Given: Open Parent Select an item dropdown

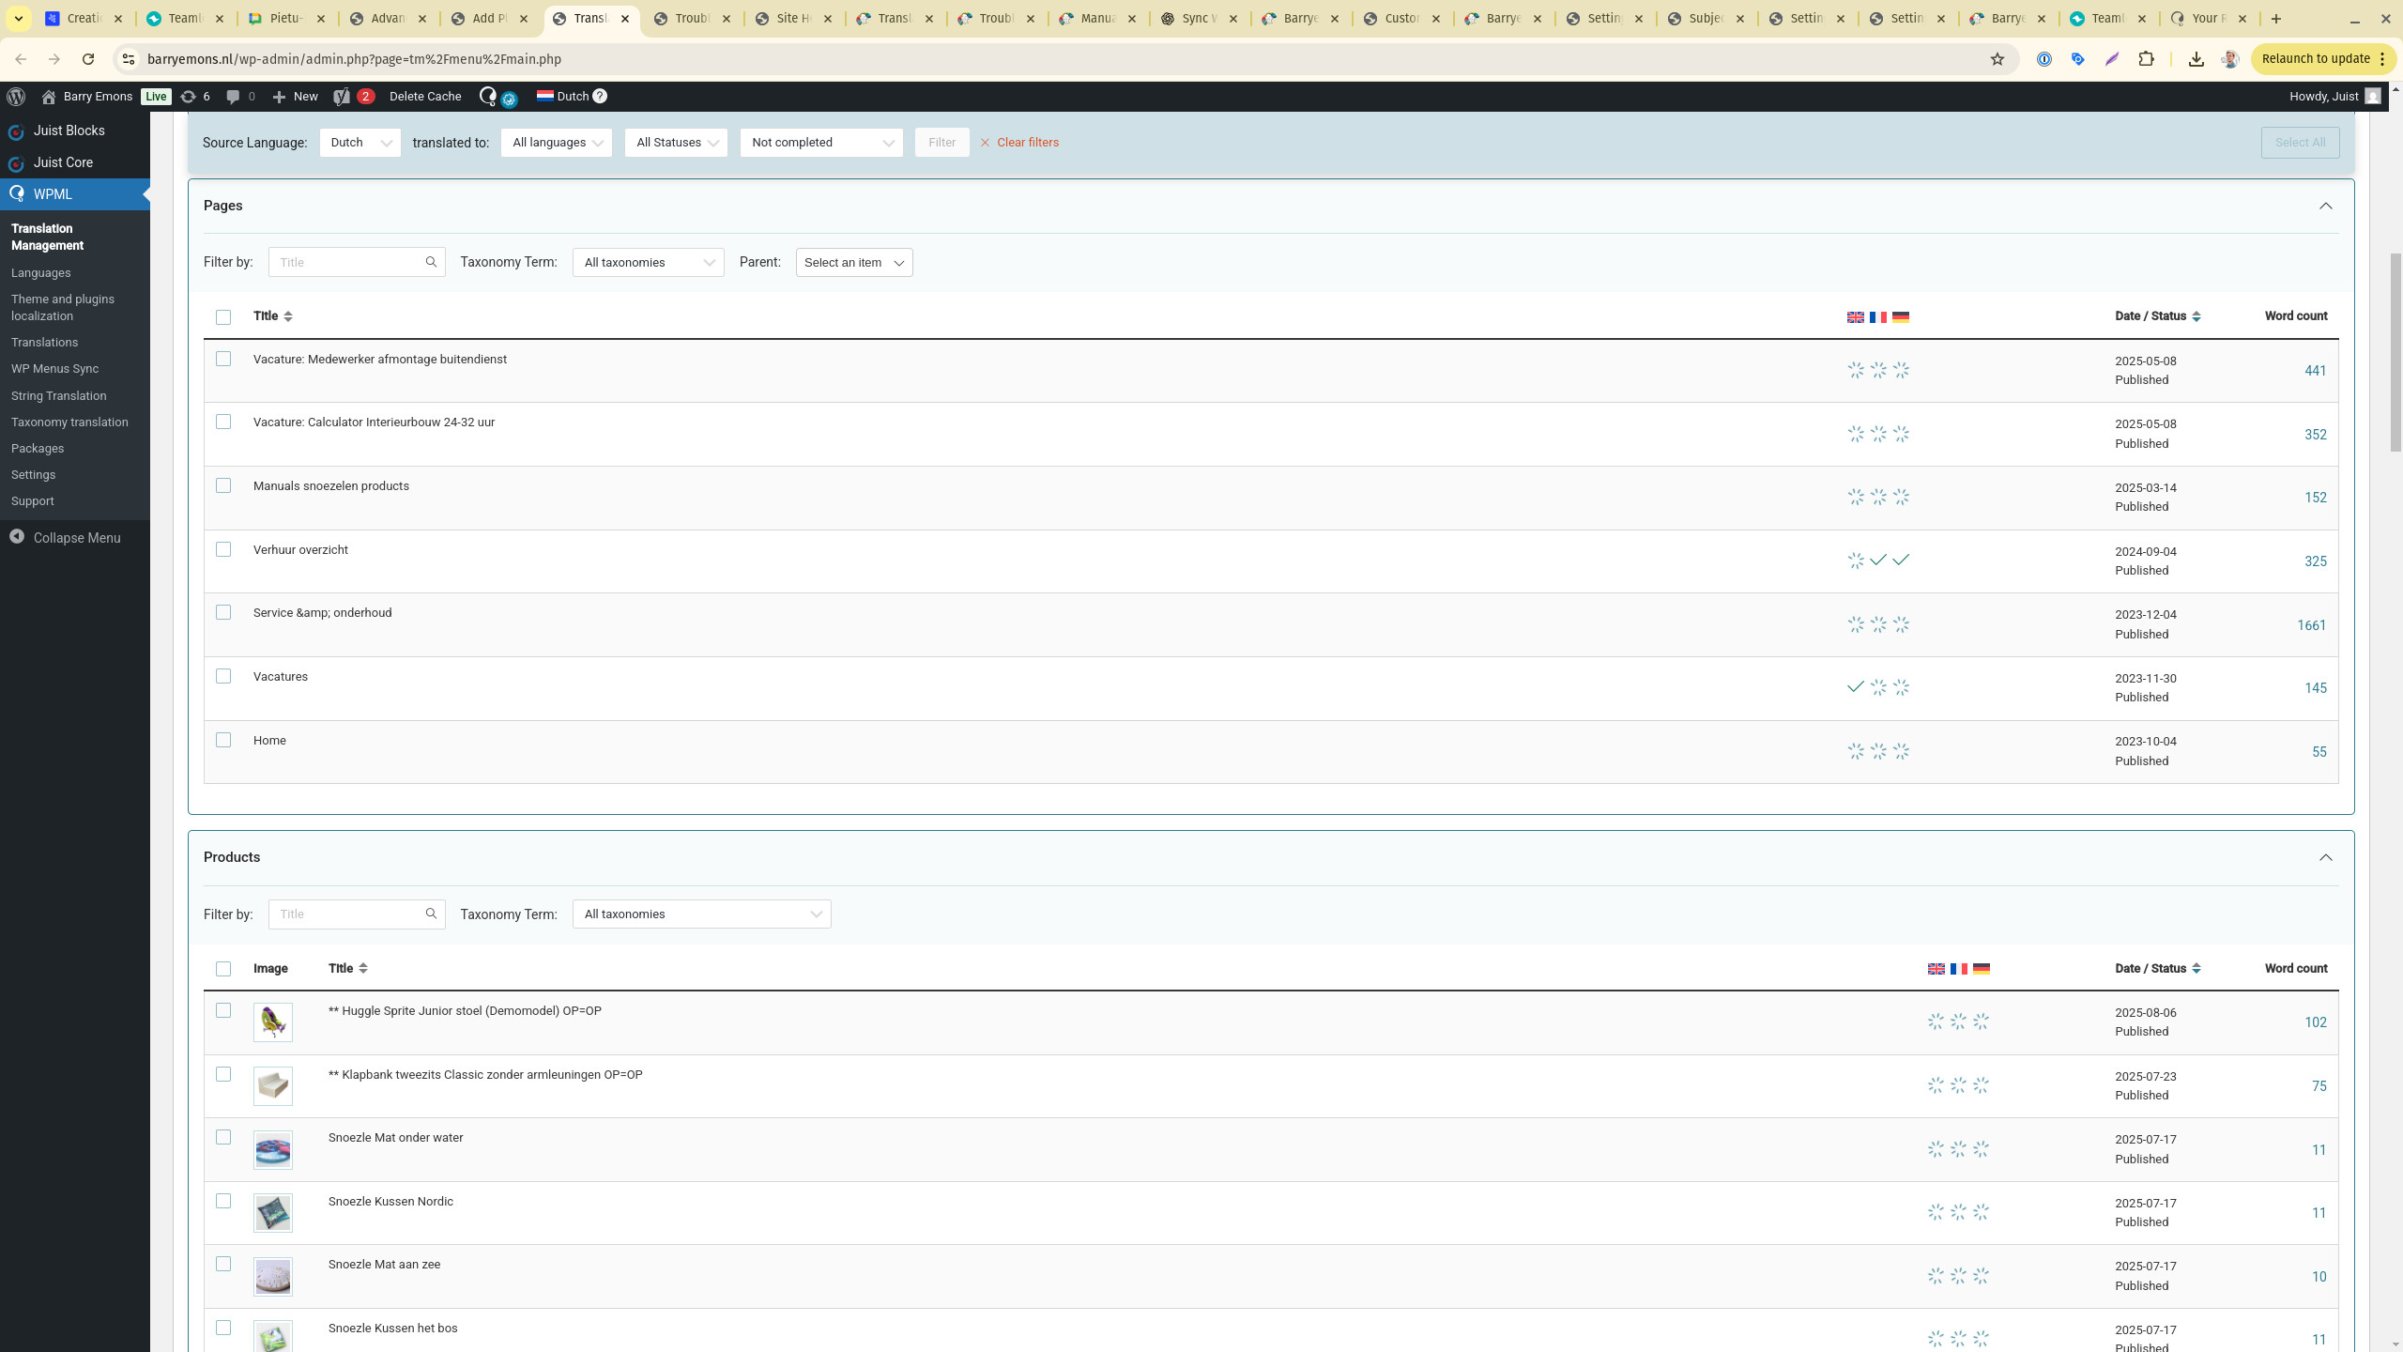Looking at the screenshot, I should pos(854,263).
